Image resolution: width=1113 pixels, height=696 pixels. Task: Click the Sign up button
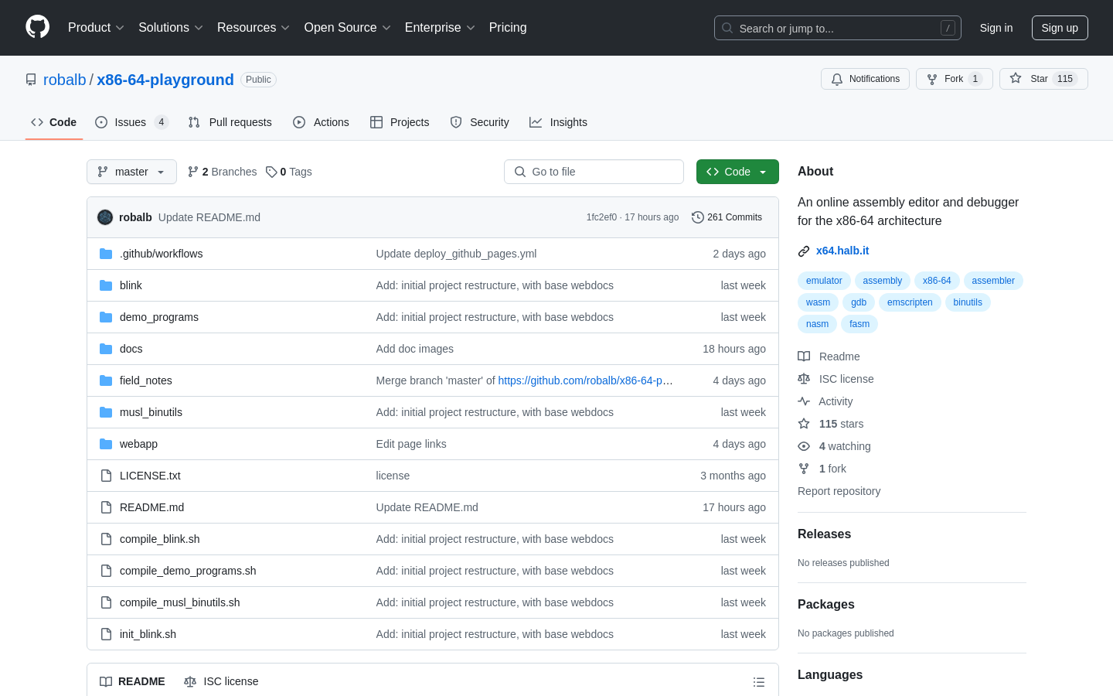[1060, 28]
